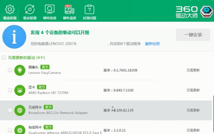The width and height of the screenshot is (214, 134).
Task: Click the 发现 4 个设备的驱动可以升级 headline
Action: [x=60, y=32]
